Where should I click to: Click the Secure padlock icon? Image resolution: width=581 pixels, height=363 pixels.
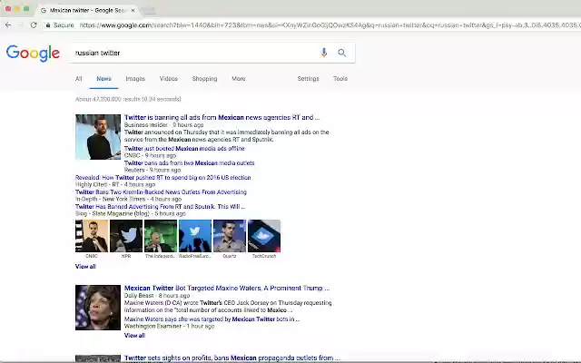pos(48,25)
